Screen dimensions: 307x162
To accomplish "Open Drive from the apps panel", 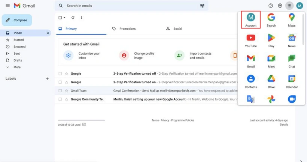I will pos(271,81).
